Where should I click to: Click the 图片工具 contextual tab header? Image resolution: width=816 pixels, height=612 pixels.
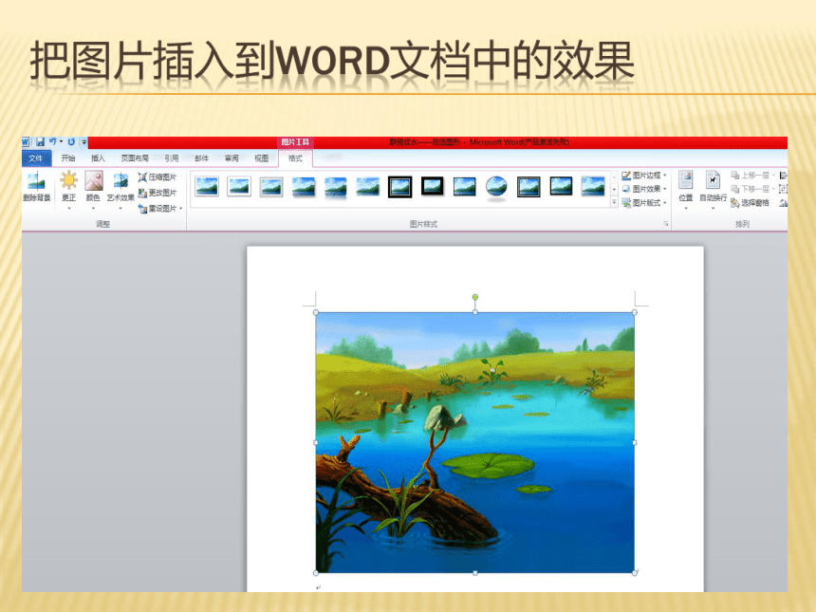pos(295,141)
